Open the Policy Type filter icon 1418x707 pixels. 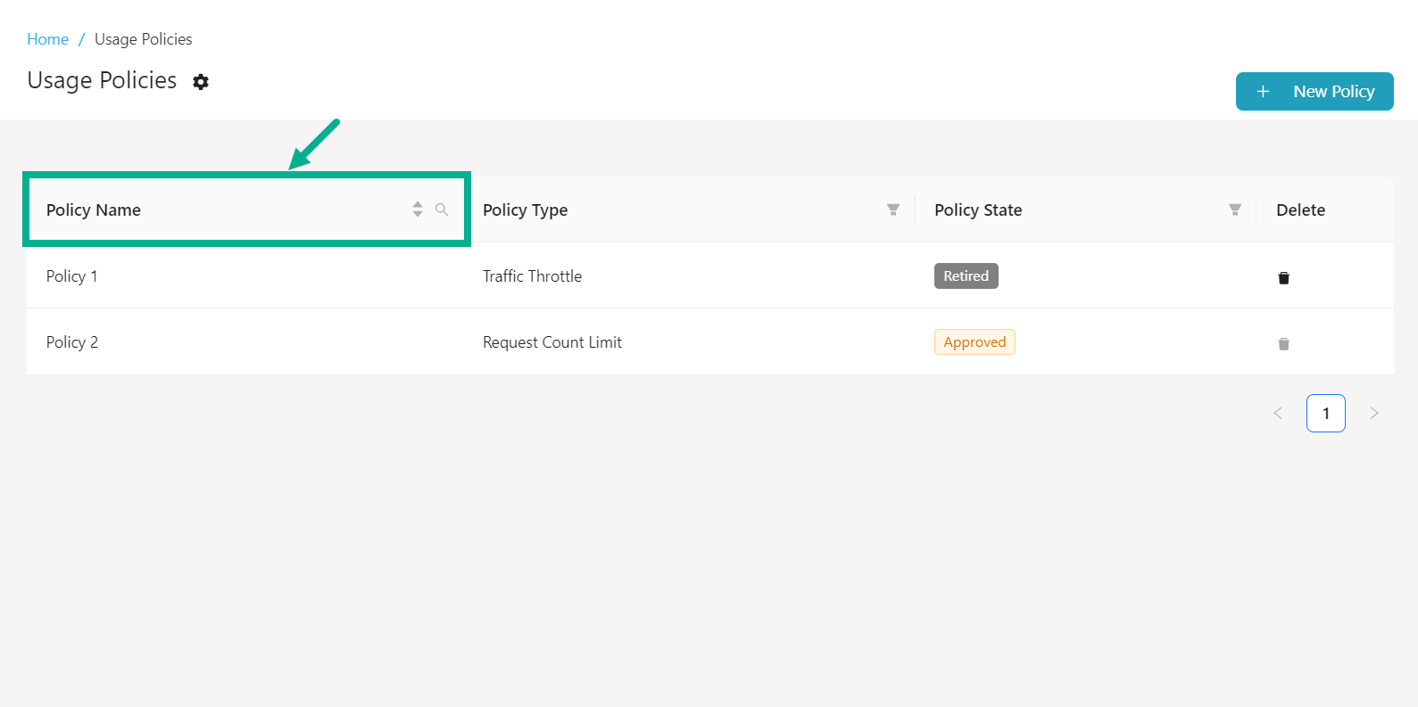click(892, 210)
